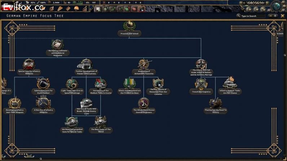Select Further Development of Panzer Constructions focus

[85, 65]
